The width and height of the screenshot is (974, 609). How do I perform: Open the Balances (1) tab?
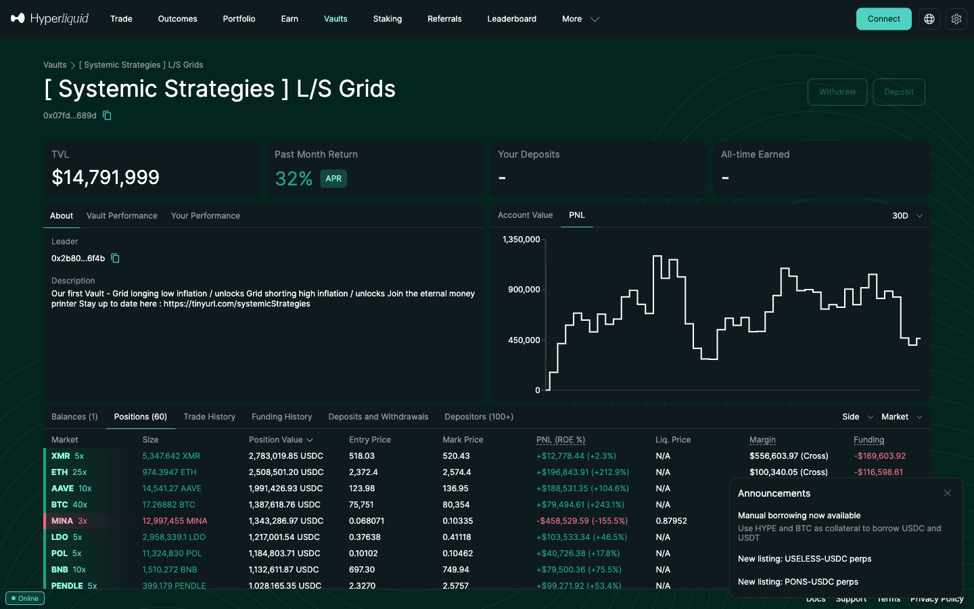pos(74,417)
